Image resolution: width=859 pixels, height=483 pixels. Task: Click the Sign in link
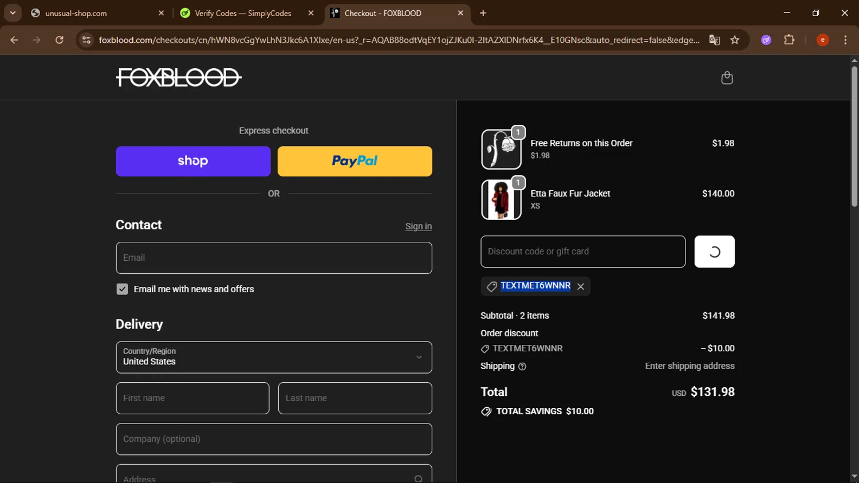click(x=419, y=226)
